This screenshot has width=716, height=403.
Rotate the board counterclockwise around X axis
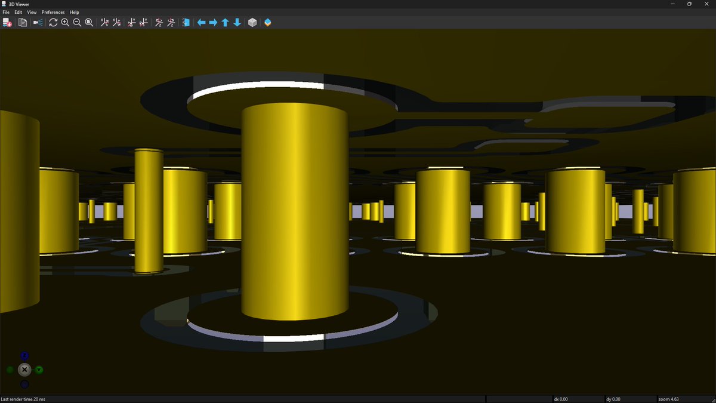click(116, 23)
